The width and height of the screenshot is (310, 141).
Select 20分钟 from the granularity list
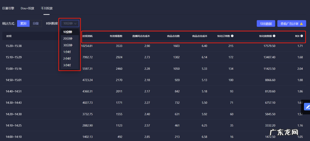coord(68,39)
